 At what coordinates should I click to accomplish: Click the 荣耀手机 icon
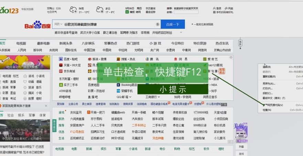118,91
